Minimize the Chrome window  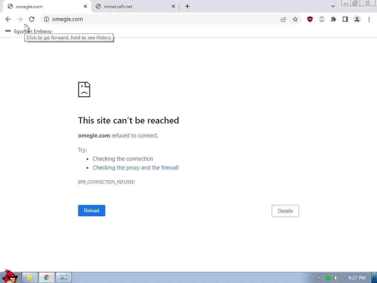point(346,3)
